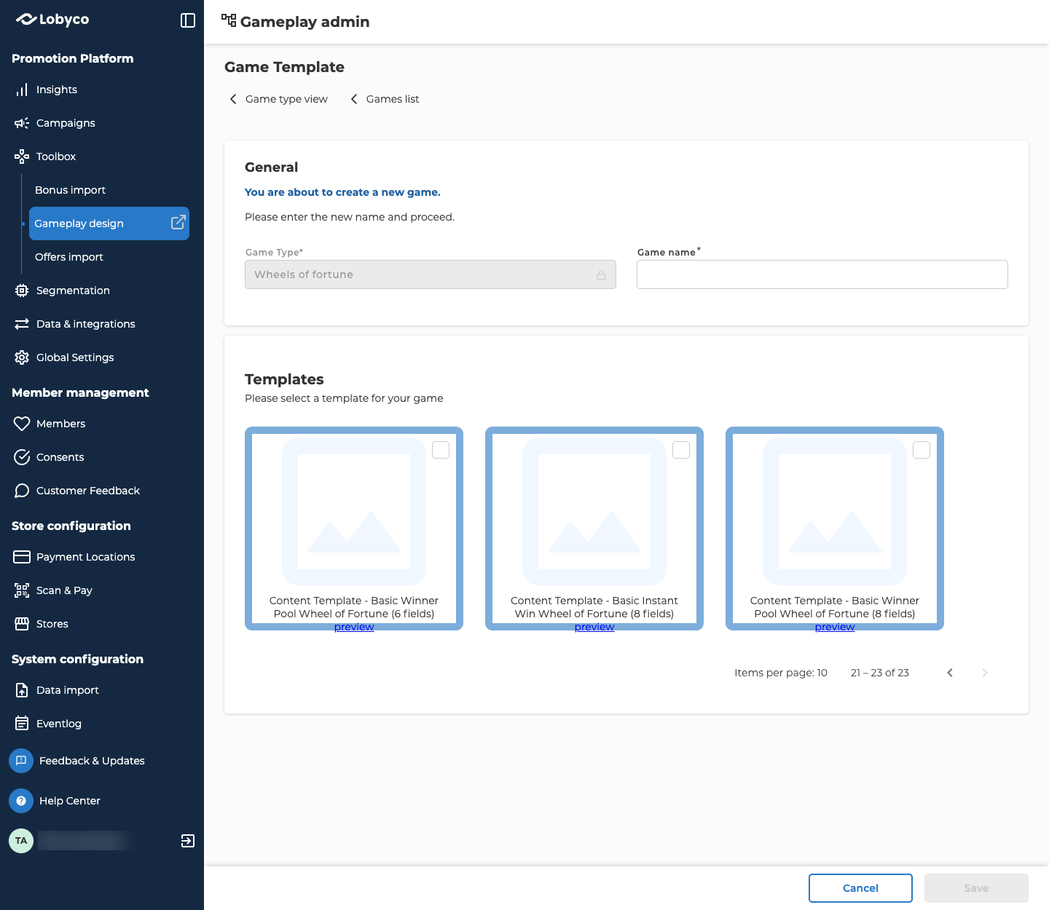Click the Game name input field

[x=822, y=274]
